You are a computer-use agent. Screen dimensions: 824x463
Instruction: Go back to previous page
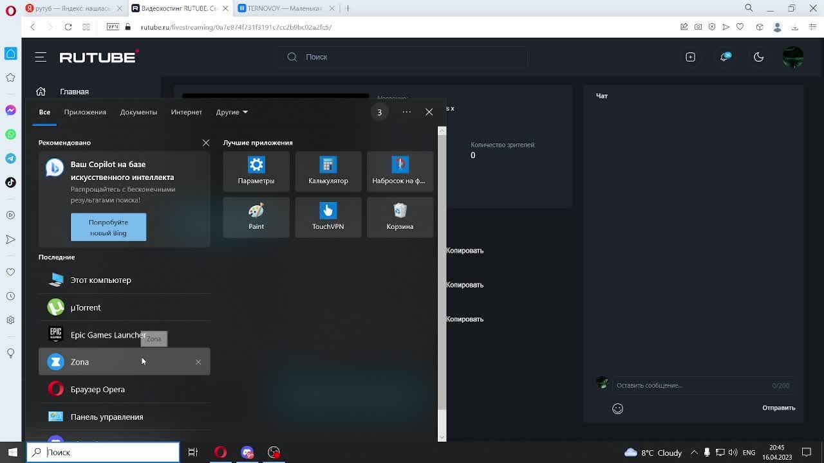point(32,27)
